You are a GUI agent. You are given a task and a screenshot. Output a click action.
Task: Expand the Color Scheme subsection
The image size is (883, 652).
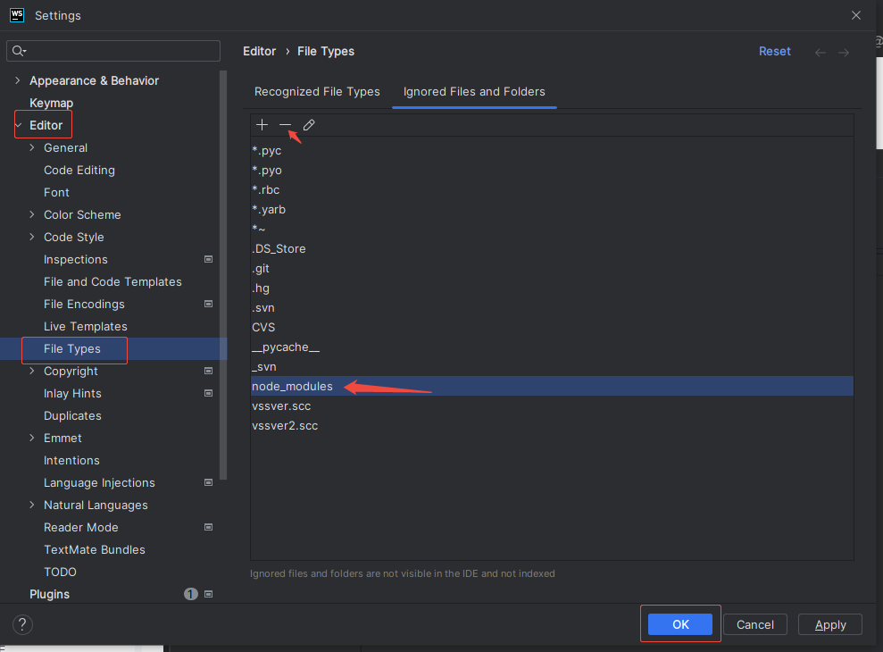(x=32, y=214)
